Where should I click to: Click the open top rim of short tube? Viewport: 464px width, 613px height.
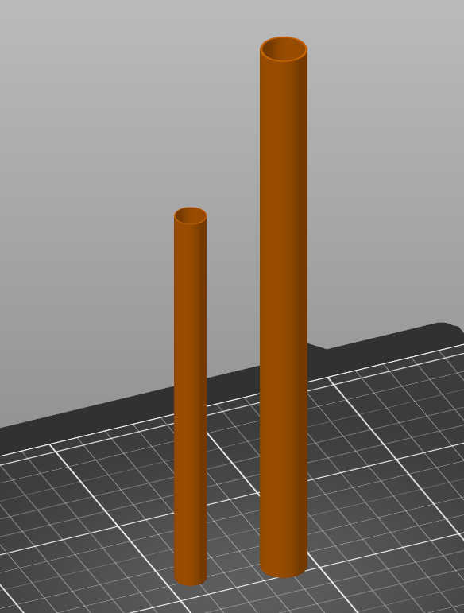tap(190, 215)
